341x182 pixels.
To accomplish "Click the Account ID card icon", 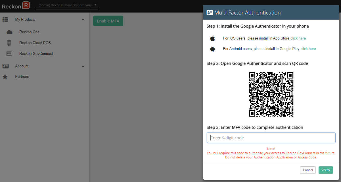I will (5, 66).
